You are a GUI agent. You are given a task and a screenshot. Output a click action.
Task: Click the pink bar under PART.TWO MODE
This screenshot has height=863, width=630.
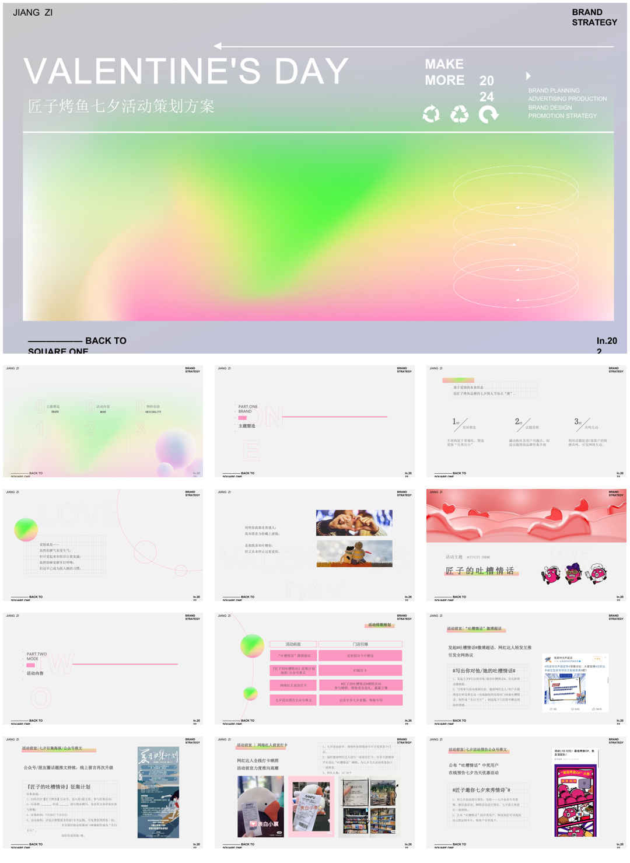pyautogui.click(x=31, y=665)
